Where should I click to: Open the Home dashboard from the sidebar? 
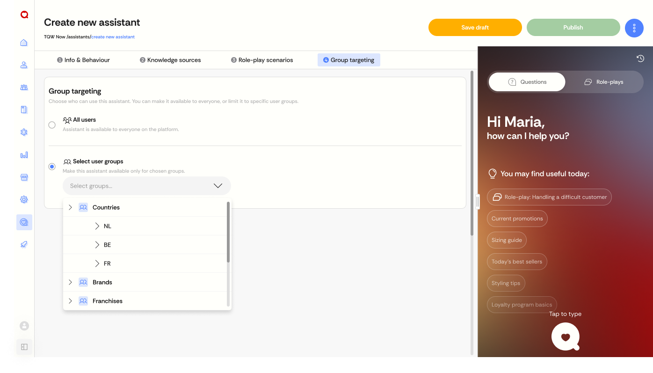(24, 43)
